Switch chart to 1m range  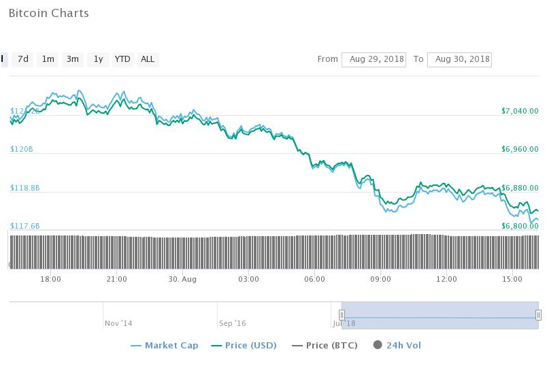click(48, 59)
